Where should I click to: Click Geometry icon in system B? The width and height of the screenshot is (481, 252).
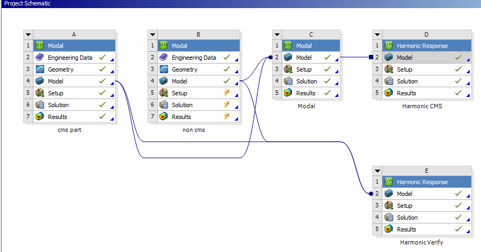[164, 69]
